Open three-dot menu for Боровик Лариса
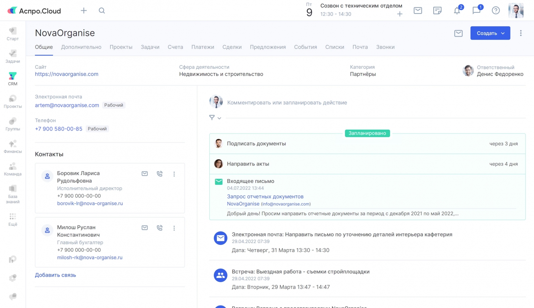Viewport: 534px width, 308px height. coord(174,174)
